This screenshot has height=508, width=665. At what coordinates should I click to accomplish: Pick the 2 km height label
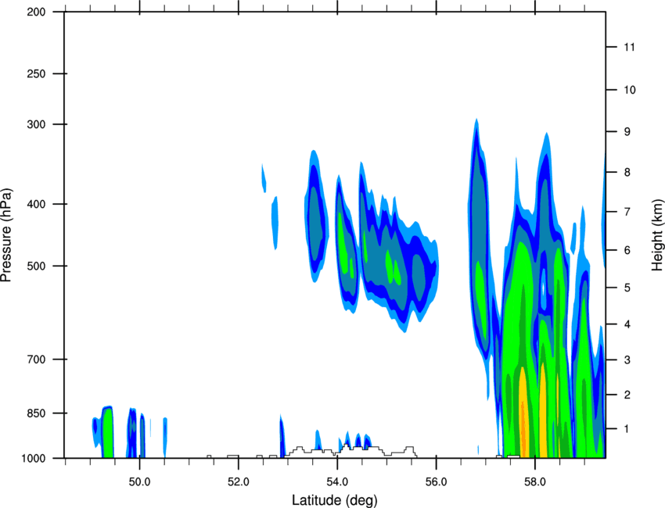click(627, 395)
